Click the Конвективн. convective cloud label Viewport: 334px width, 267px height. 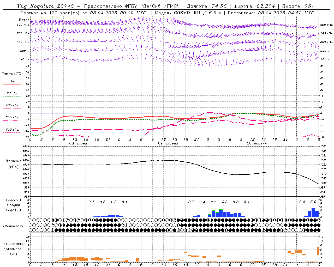tap(14, 244)
